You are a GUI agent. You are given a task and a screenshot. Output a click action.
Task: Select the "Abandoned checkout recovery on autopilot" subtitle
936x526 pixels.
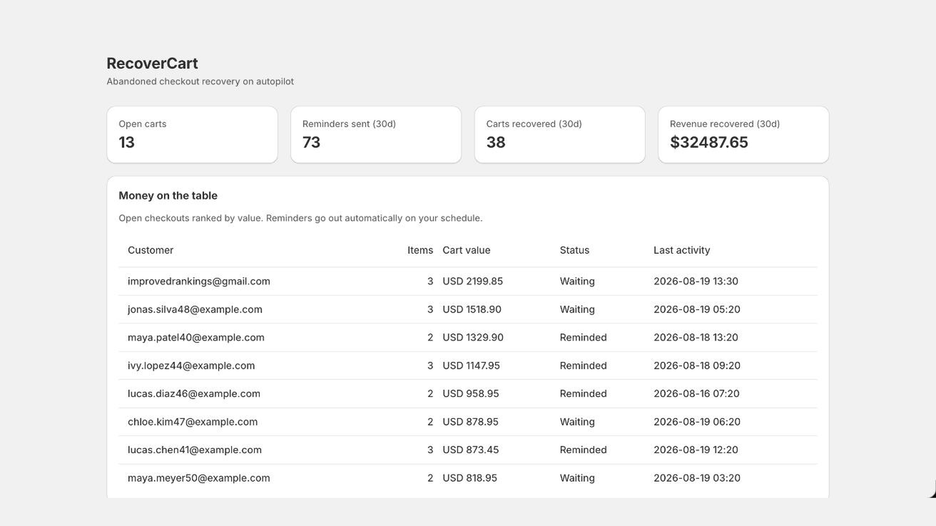pos(200,81)
